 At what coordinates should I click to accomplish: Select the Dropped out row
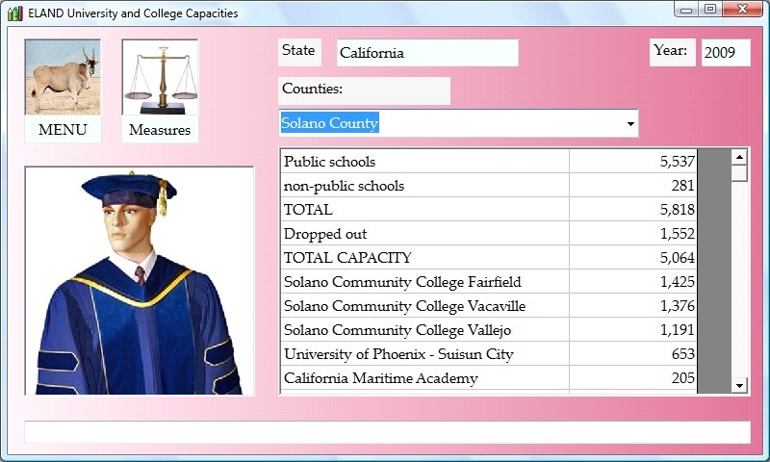423,234
